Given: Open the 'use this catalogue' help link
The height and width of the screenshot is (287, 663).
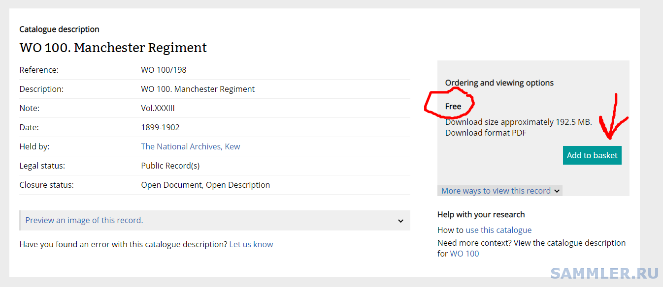Looking at the screenshot, I should [498, 230].
